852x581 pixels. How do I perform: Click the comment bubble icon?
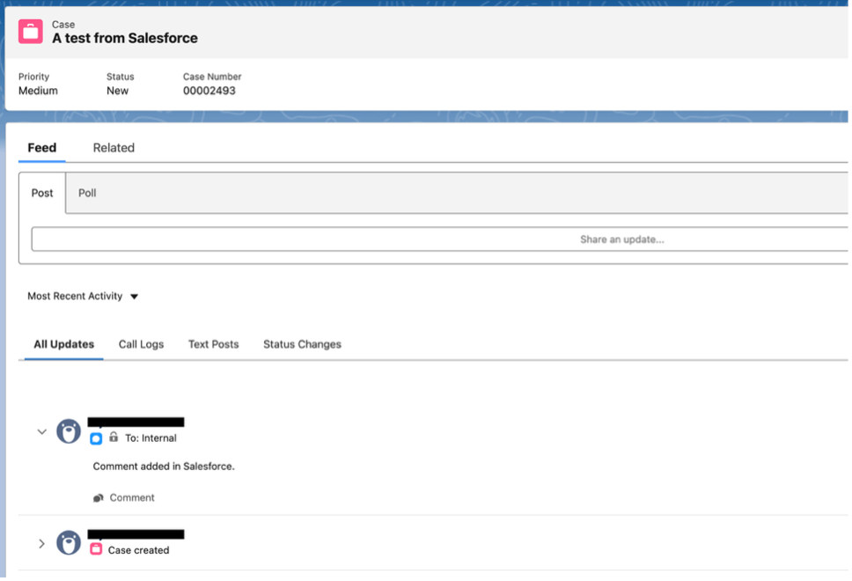point(99,498)
